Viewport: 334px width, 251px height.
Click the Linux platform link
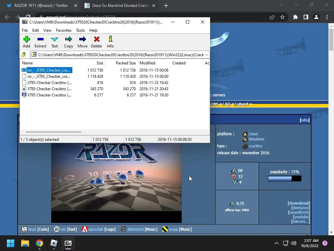point(253,134)
